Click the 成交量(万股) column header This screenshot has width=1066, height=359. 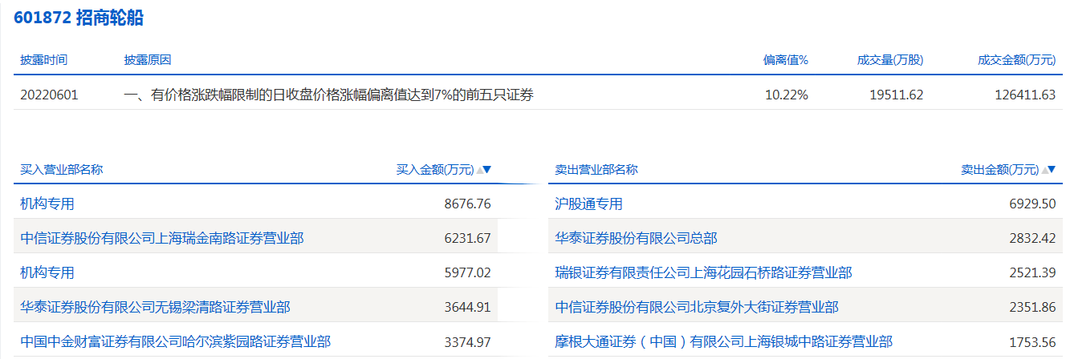point(890,60)
